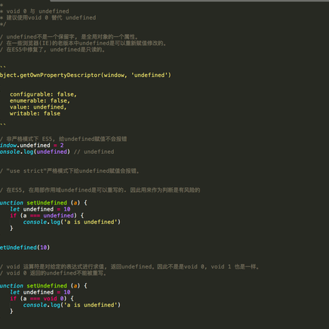329x329 pixels.
Task: Click comment about '局部作用域undefined'
Action: point(100,190)
